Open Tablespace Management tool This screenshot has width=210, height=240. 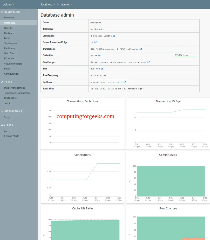[x=17, y=93]
